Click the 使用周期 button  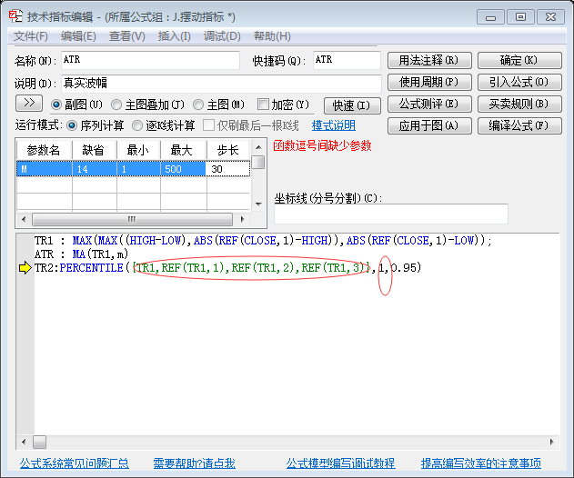point(429,83)
